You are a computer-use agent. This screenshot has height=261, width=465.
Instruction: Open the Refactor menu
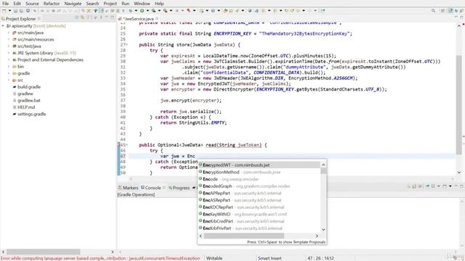[x=52, y=4]
